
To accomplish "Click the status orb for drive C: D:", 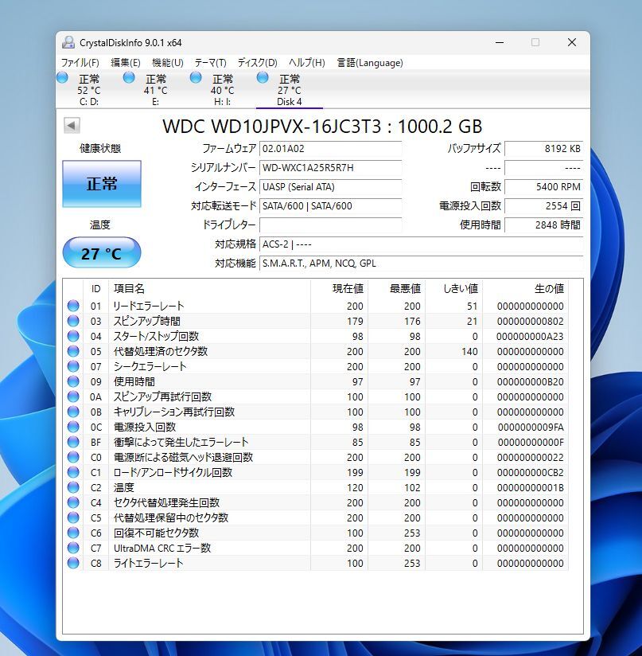I will point(62,77).
